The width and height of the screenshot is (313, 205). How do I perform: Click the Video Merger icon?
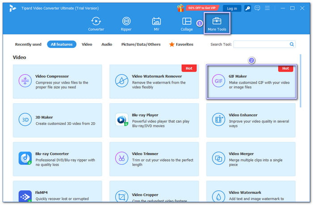point(218,158)
